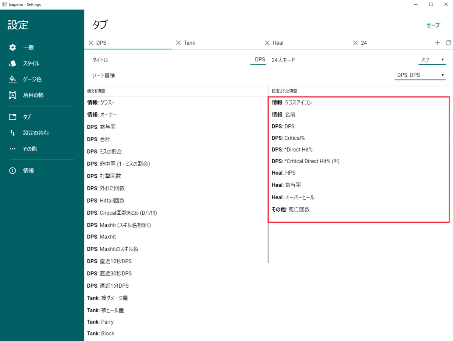Viewport: 454px width, 341px height.
Task: Click the 情報 info circle icon
Action: pyautogui.click(x=12, y=170)
